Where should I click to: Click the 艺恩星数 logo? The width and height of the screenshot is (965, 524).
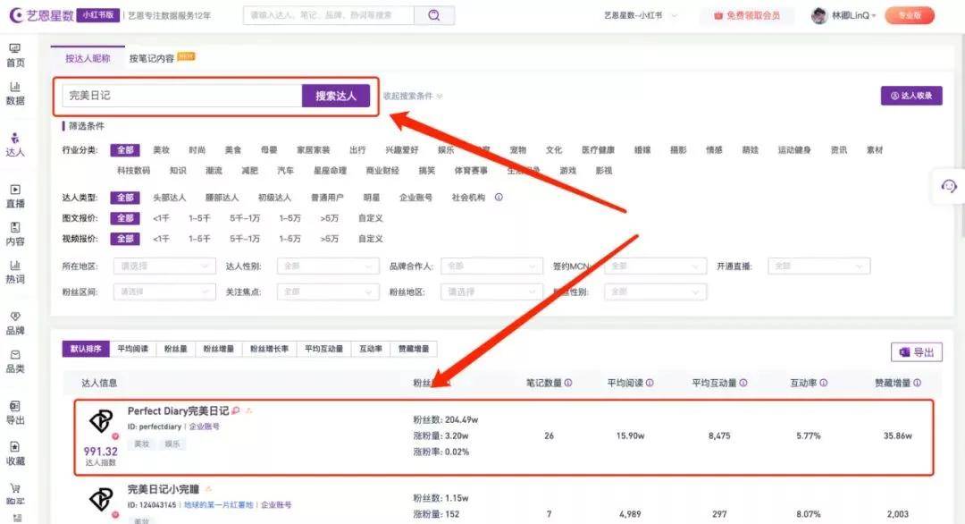coord(42,15)
